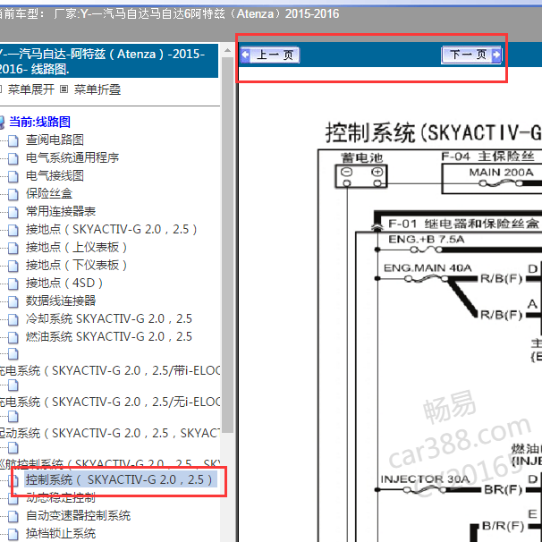Click document icon beside 接地点（4SD）
The image size is (542, 542).
(13, 284)
